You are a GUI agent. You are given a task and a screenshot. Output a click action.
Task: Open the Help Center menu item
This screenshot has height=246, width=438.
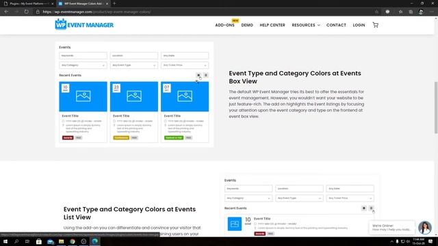272,25
